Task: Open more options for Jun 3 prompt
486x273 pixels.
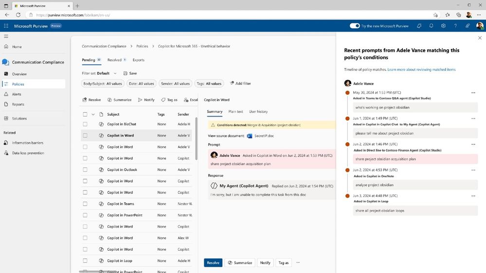Action: (473, 196)
